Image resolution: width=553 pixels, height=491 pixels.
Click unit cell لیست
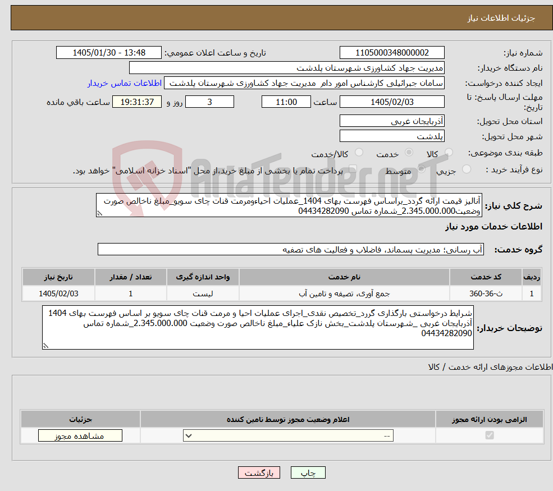coord(203,293)
